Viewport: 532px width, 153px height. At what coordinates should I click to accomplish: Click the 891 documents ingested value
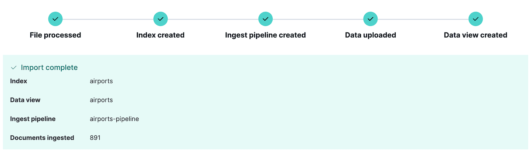click(x=95, y=138)
